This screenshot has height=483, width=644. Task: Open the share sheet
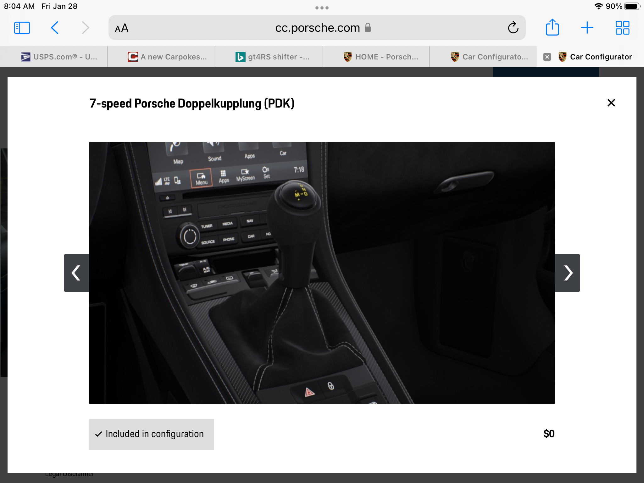coord(552,27)
